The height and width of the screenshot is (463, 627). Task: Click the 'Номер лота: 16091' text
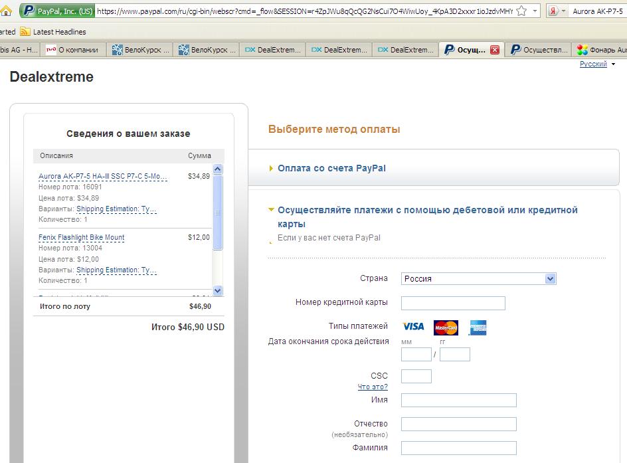[x=70, y=187]
